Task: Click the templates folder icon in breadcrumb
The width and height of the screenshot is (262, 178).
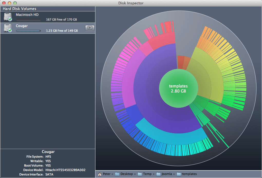Action: pos(179,174)
